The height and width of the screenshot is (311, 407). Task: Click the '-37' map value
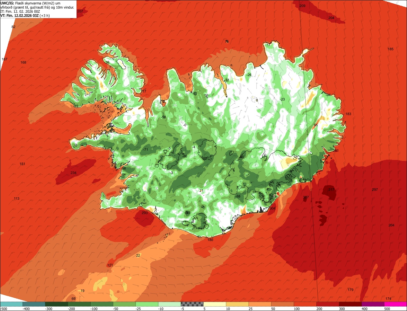pyautogui.click(x=226, y=80)
